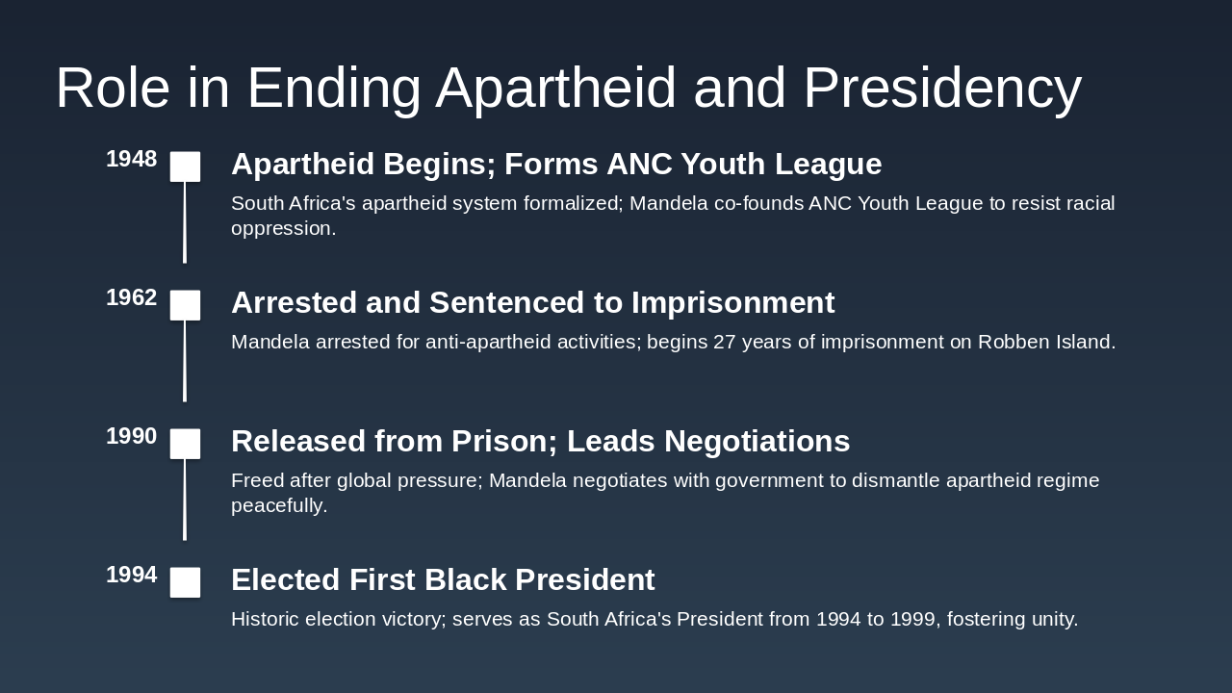Click the white square marker beside 1948

(186, 167)
